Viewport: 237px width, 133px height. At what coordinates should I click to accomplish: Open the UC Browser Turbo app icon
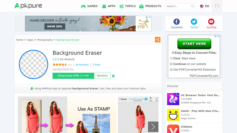click(x=173, y=99)
